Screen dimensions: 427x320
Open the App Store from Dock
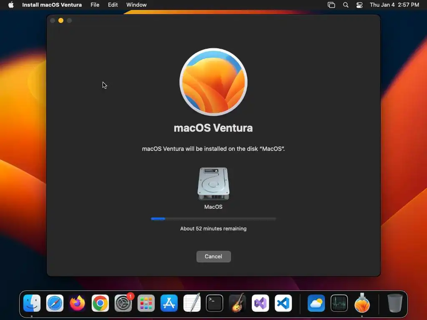[x=169, y=303]
